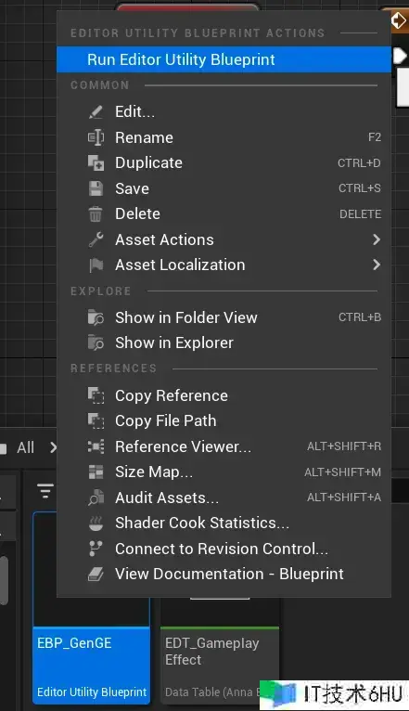Select the EBP_GenGE asset thumbnail
The image size is (409, 711).
pyautogui.click(x=92, y=608)
